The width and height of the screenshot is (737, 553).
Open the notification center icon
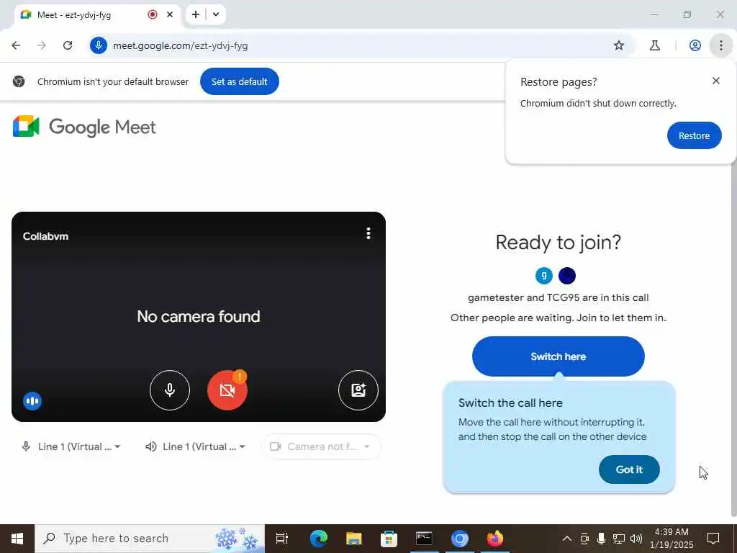pos(713,539)
